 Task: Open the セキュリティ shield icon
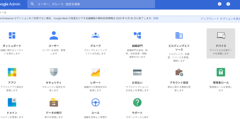point(54,72)
